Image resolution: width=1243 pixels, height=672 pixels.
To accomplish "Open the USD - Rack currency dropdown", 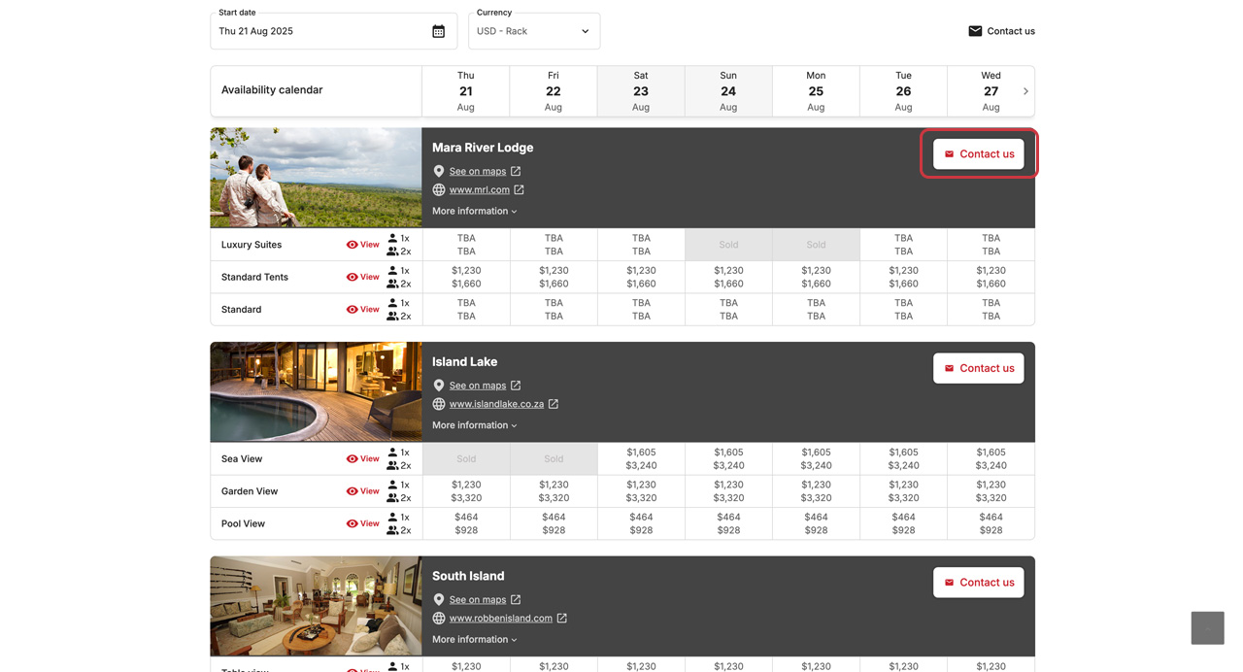I will [534, 31].
